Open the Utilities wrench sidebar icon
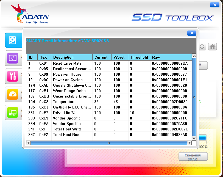This screenshot has height=177, width=223. point(13,76)
